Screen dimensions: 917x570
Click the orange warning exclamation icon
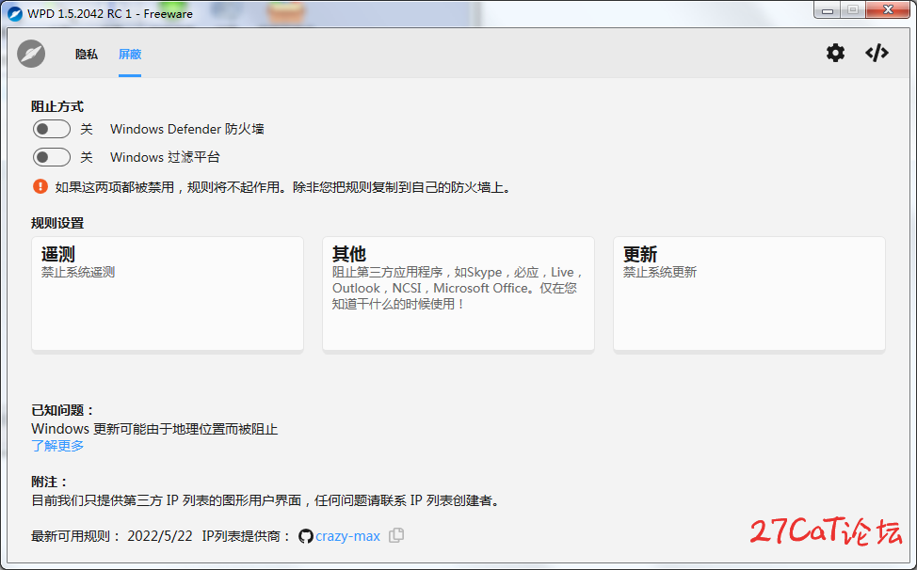click(40, 186)
